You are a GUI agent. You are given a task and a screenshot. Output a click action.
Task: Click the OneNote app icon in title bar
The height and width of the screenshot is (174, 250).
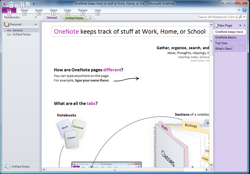tap(4, 4)
